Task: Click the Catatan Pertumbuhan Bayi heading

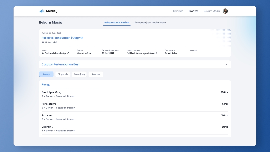Action: coord(60,64)
